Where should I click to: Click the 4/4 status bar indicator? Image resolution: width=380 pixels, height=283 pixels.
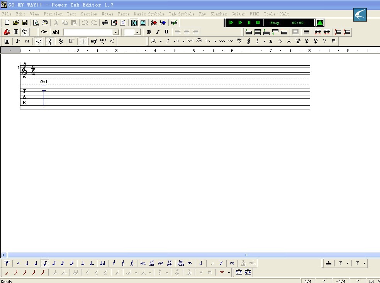point(308,281)
